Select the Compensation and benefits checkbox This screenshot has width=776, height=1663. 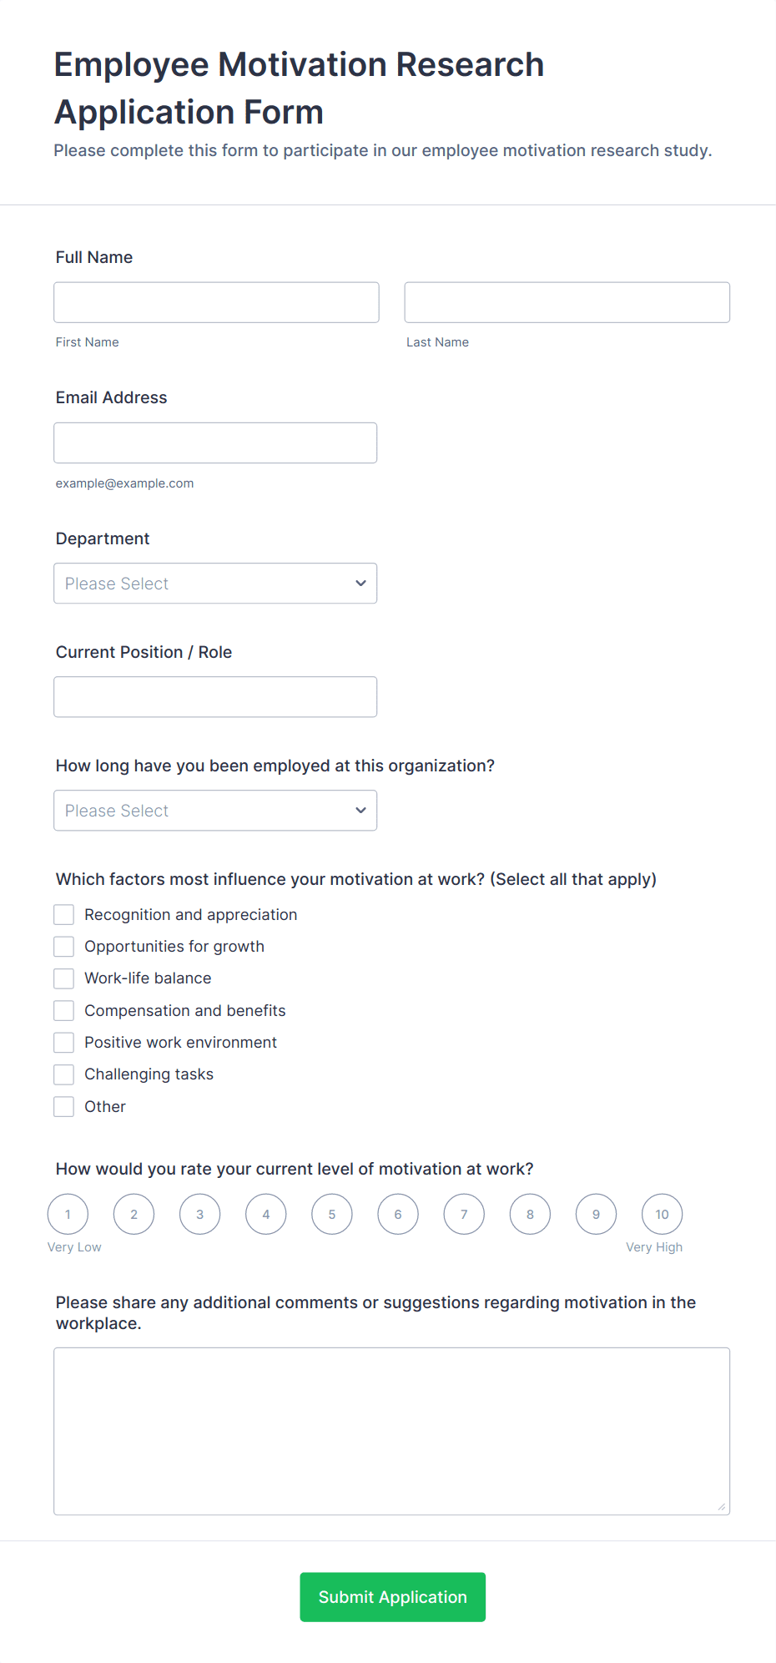[63, 1010]
